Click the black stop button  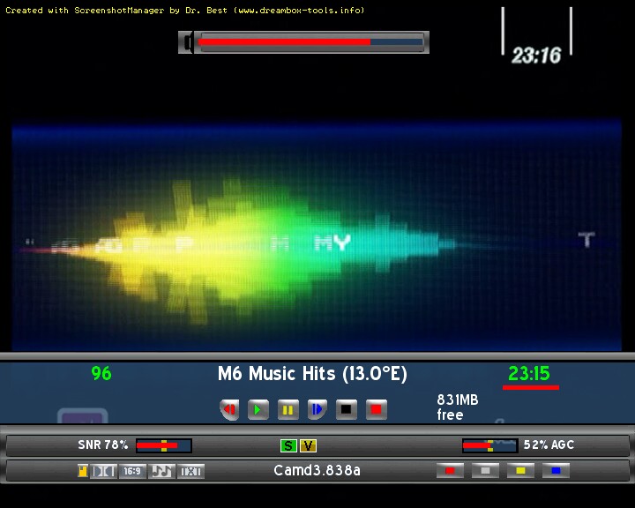pyautogui.click(x=347, y=409)
